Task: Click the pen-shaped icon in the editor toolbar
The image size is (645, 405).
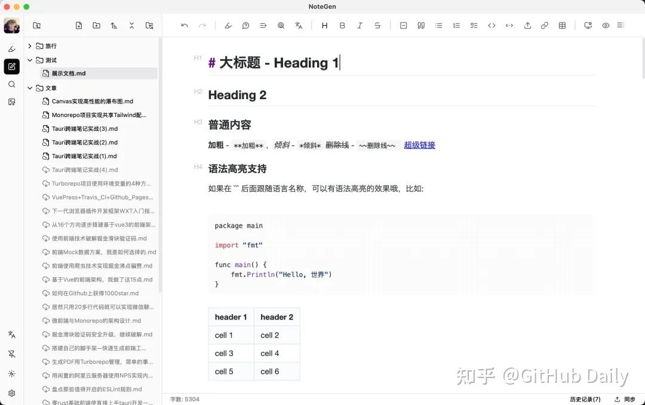Action: point(228,26)
